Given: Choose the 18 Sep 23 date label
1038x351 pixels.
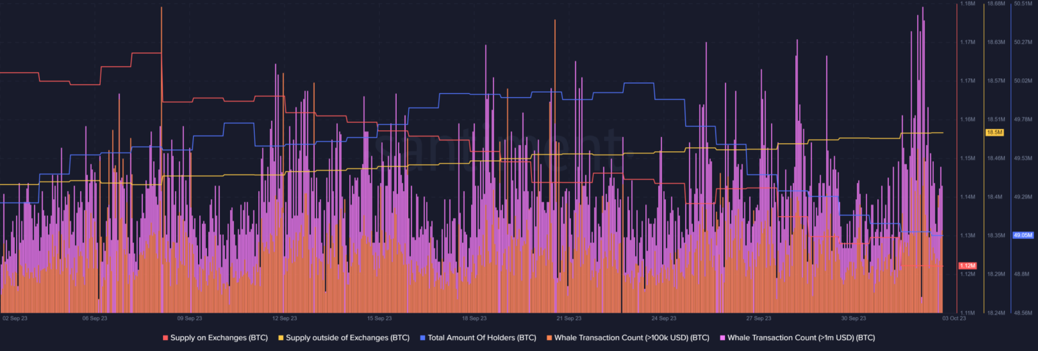Looking at the screenshot, I should [474, 317].
